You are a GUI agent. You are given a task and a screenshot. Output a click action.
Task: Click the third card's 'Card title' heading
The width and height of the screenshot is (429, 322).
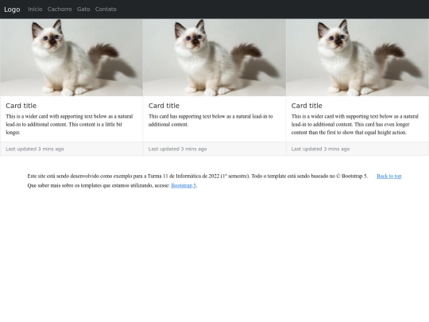[x=307, y=106]
